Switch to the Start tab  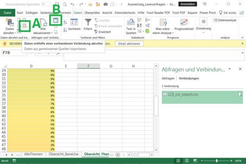pyautogui.click(x=20, y=13)
